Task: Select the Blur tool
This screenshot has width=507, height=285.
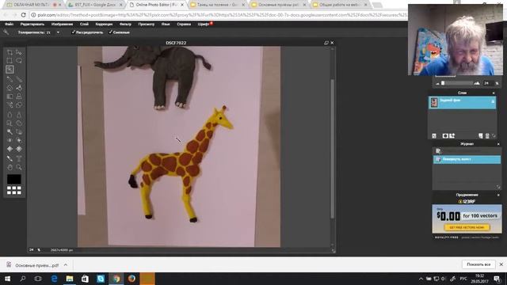Action: coord(10,115)
